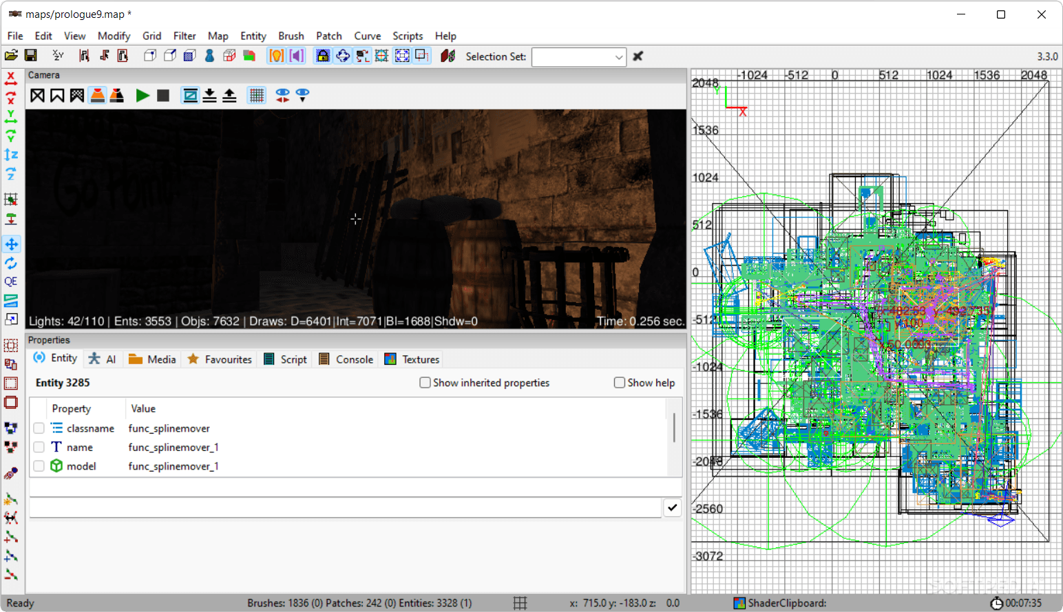
Task: Click the property key input field
Action: 355,487
